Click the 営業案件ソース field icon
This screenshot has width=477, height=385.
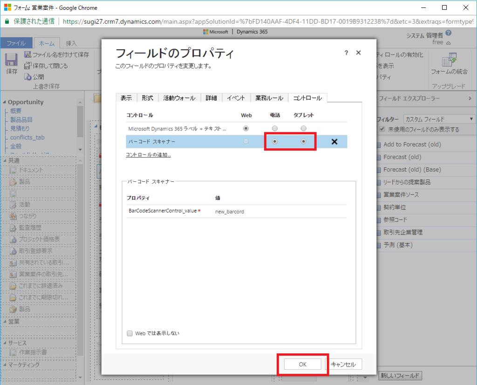pos(379,195)
